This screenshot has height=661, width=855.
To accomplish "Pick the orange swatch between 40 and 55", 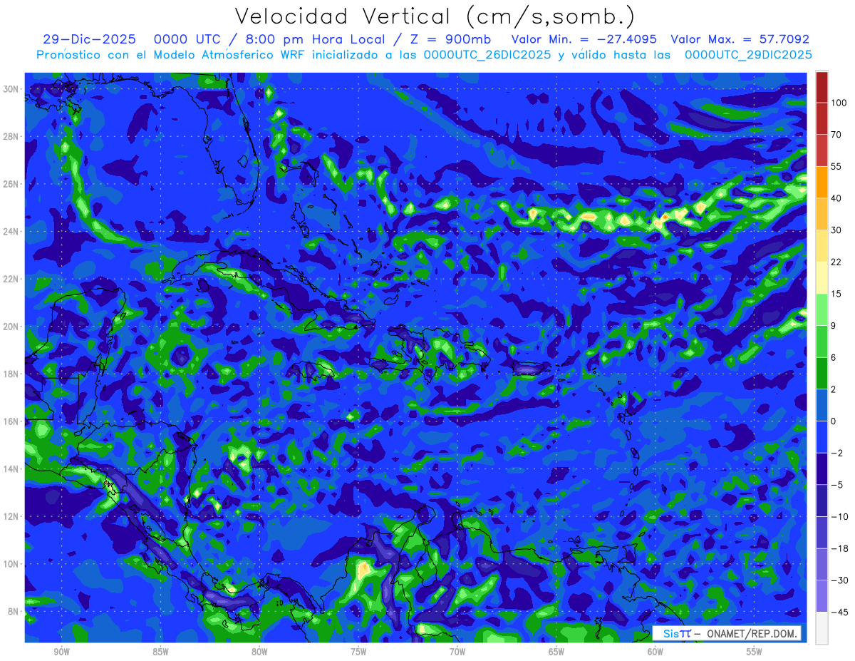I will coord(822,183).
